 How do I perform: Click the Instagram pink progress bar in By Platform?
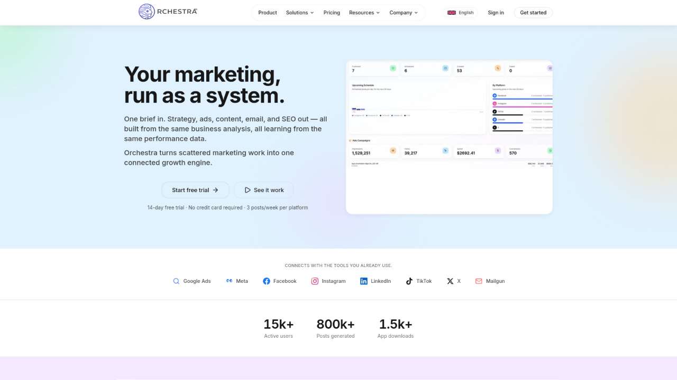[523, 107]
